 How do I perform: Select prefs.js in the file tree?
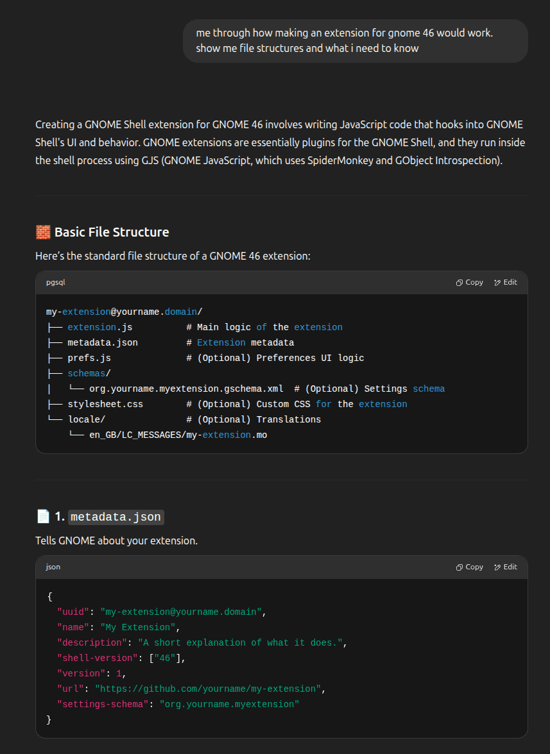coord(89,358)
